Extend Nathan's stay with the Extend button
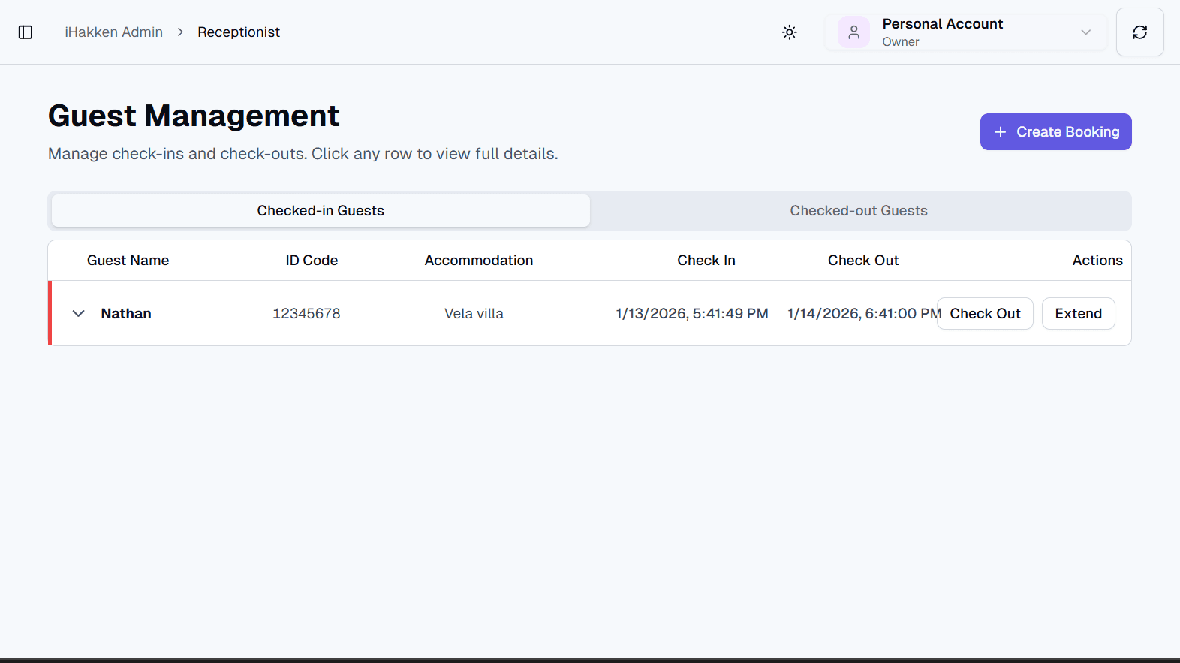 [1078, 314]
